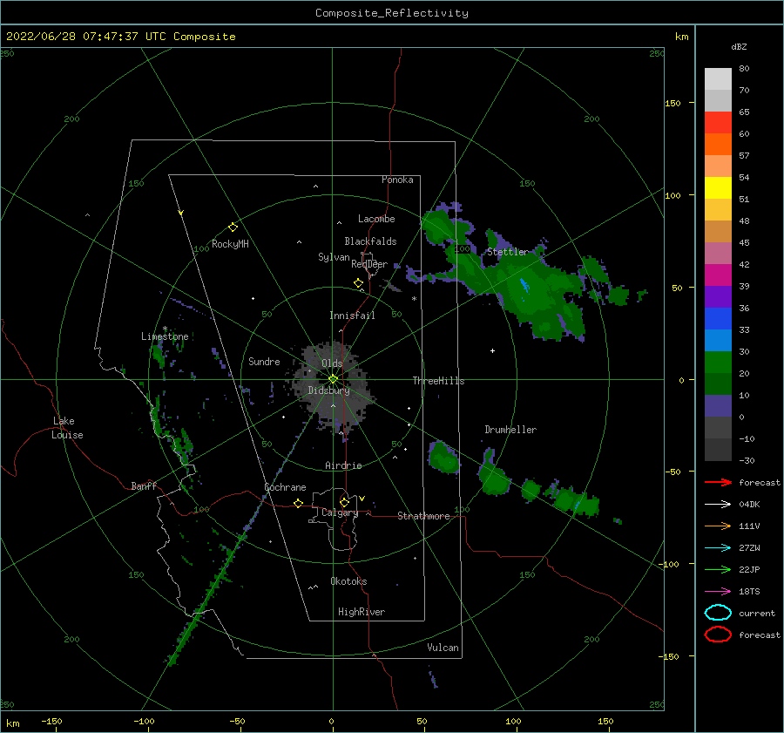Click the dBZ legend heading
The width and height of the screenshot is (784, 733).
pos(739,46)
